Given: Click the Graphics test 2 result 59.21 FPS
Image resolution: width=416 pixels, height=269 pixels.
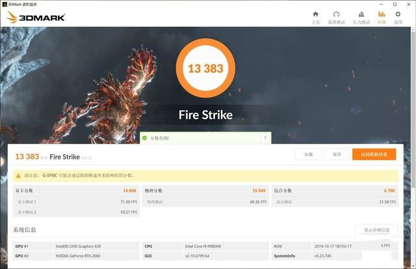Looking at the screenshot, I should coord(129,212).
